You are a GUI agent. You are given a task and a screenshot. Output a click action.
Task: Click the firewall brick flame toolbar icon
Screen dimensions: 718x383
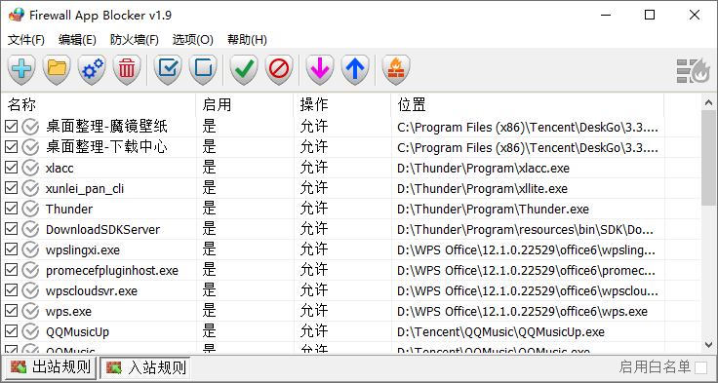point(396,69)
